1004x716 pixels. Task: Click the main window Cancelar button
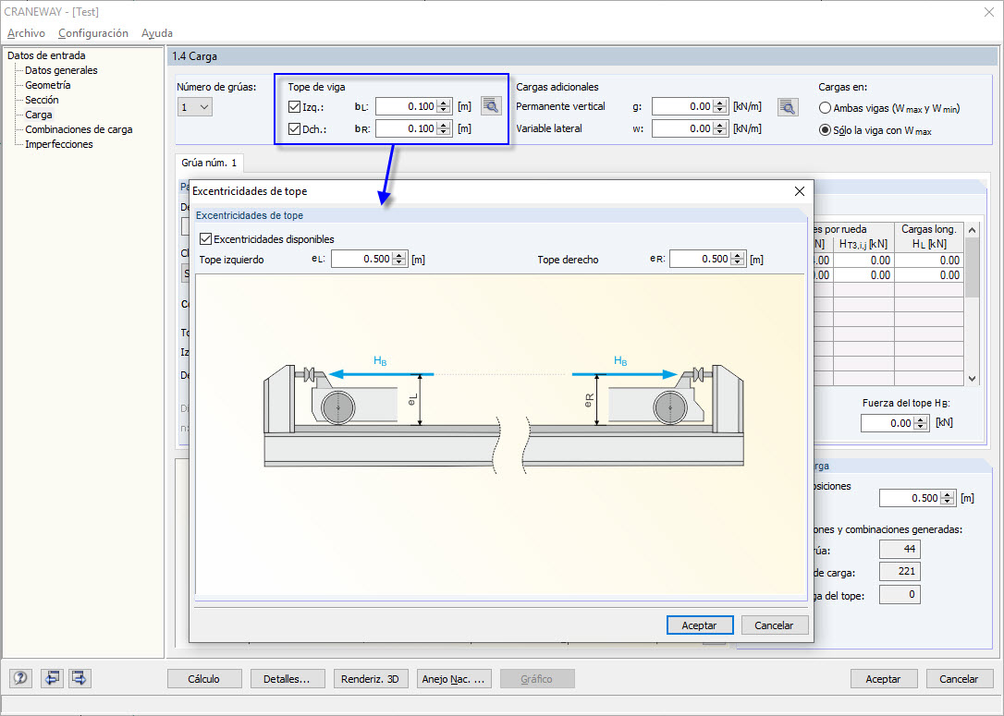[x=959, y=679]
